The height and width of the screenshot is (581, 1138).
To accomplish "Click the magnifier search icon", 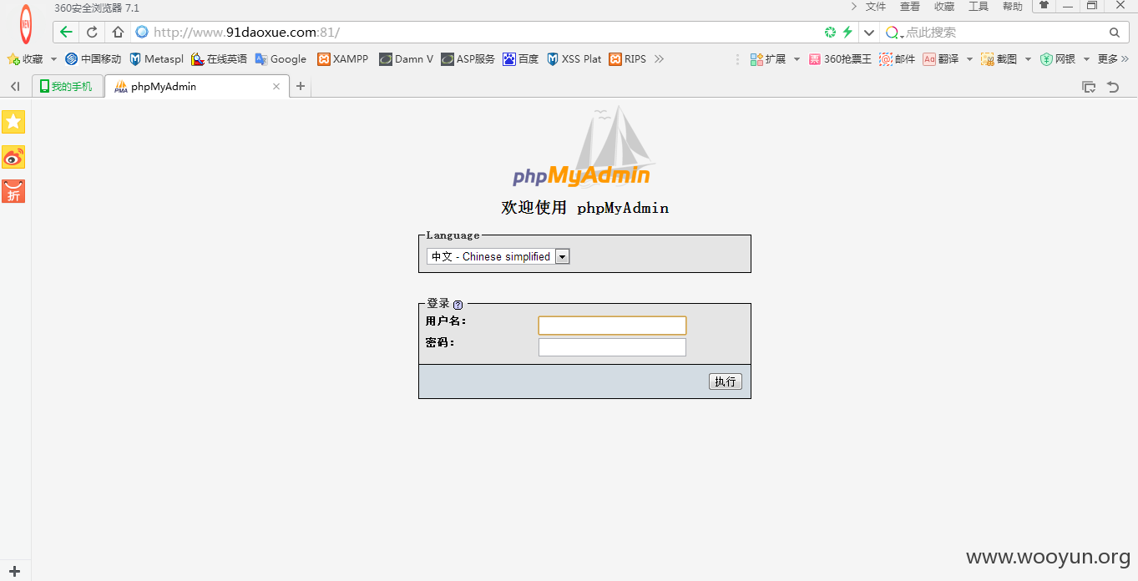I will (1114, 33).
